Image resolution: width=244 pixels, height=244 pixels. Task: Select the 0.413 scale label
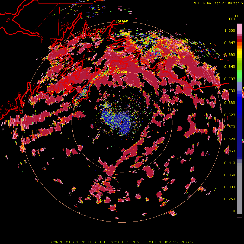(x=230, y=163)
